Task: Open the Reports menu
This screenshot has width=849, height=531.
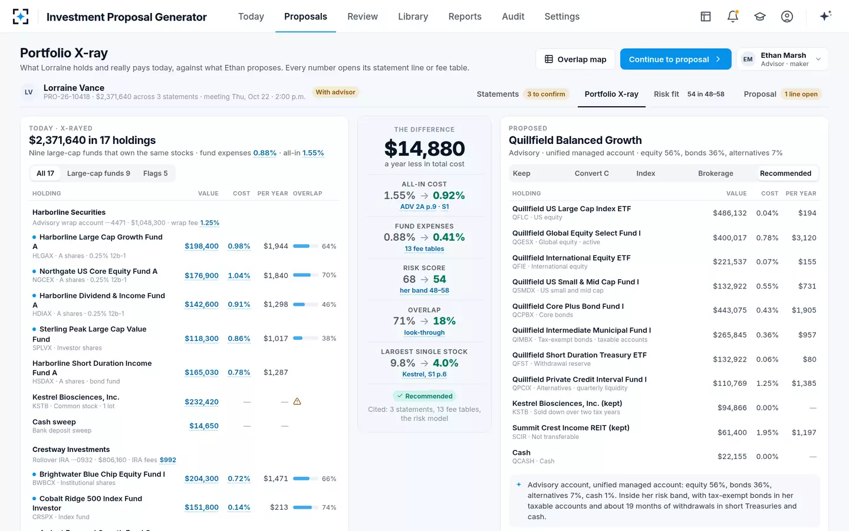Action: coord(465,17)
